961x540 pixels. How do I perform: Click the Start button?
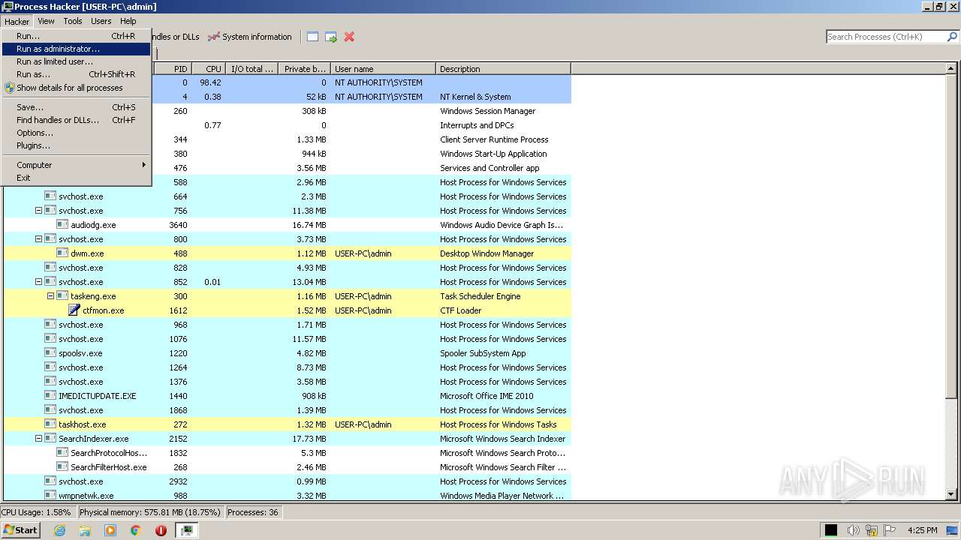point(21,530)
